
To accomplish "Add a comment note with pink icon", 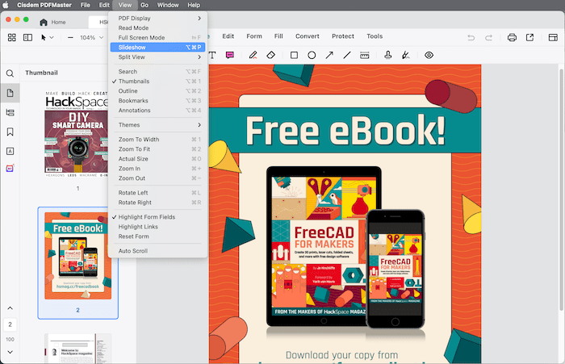I will pos(230,56).
